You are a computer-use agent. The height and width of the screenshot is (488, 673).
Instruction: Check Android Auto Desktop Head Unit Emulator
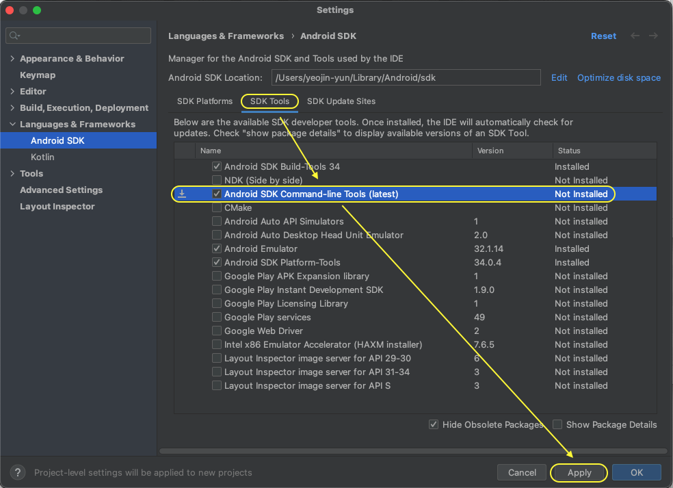pyautogui.click(x=217, y=235)
